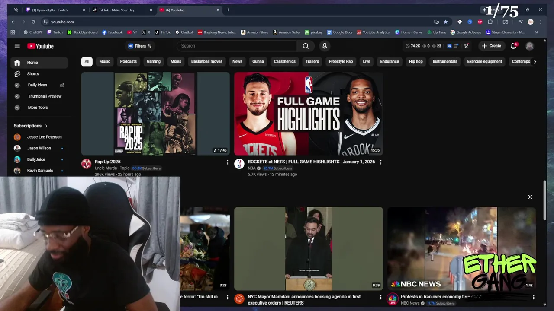Open the Kick Dashboard bookmark
Viewport: 554px width, 311px height.
pyautogui.click(x=82, y=32)
